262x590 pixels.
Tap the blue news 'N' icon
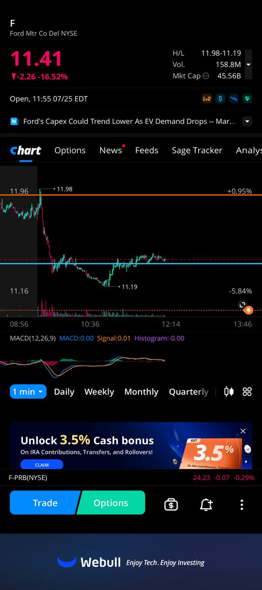14,121
